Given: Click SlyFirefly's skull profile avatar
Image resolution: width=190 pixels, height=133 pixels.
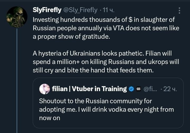Looking at the screenshot, I should (17, 17).
